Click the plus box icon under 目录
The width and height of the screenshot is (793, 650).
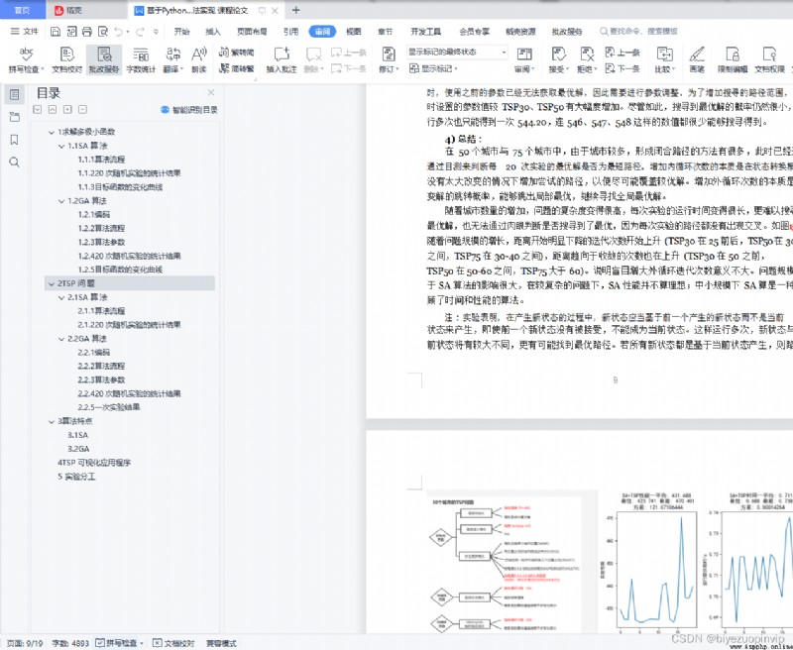67,110
